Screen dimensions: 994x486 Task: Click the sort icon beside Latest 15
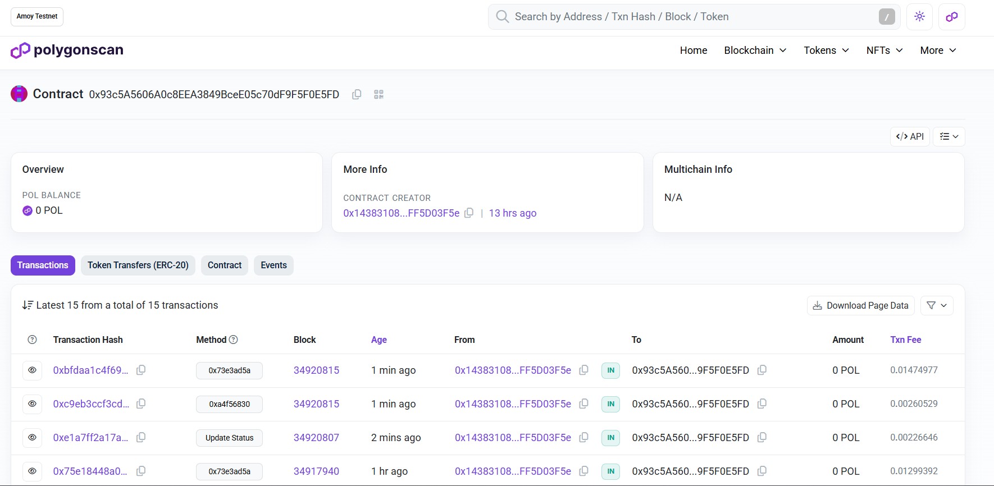28,305
